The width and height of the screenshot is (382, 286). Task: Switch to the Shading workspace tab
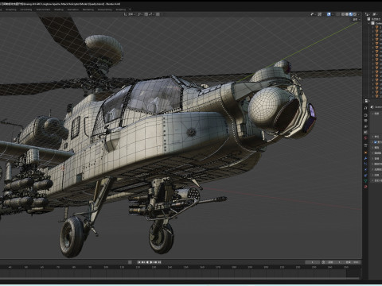59,10
